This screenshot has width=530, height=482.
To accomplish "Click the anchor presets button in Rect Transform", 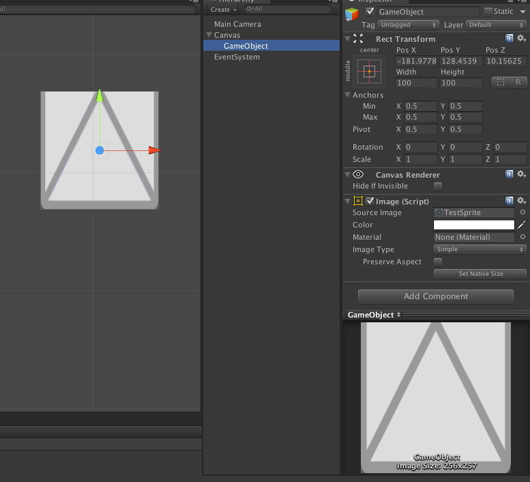I will pos(370,71).
